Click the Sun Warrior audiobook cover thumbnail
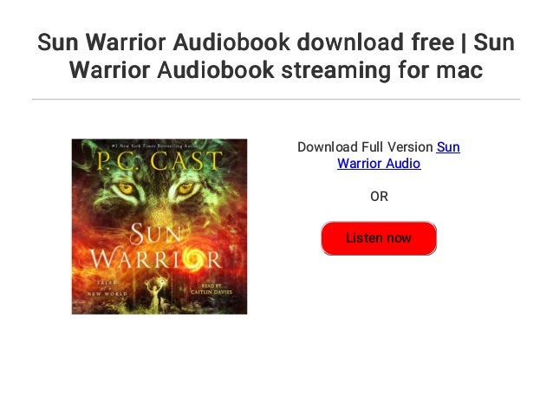Screen dimensions: 553x415 159,226
